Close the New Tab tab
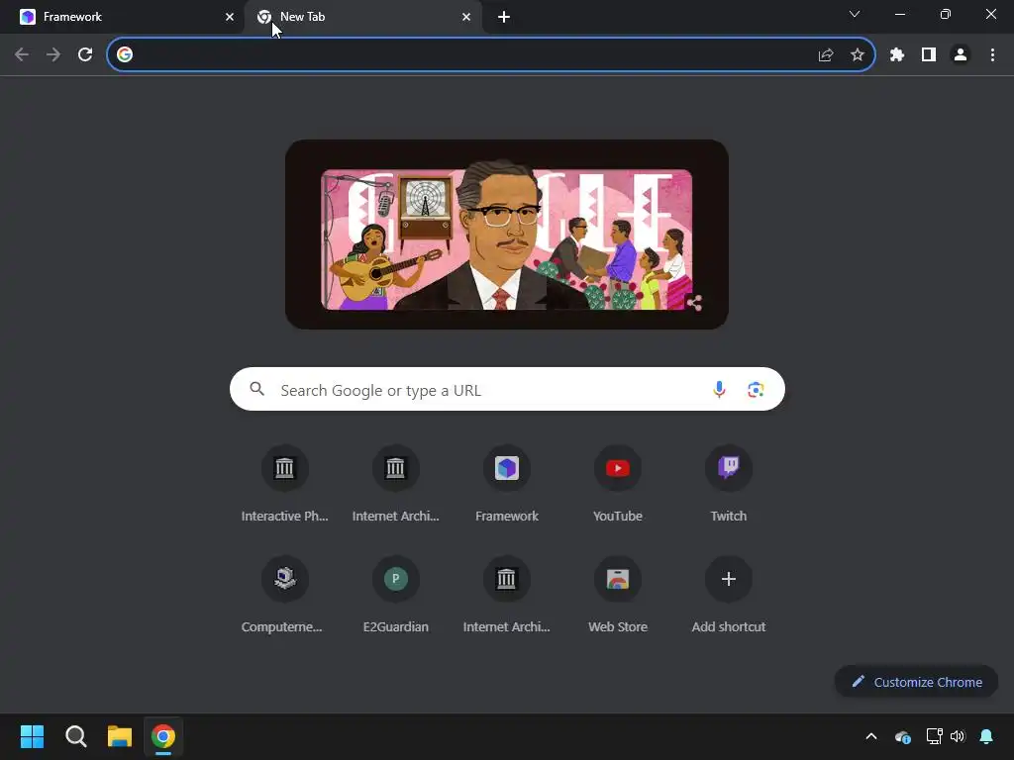Image resolution: width=1014 pixels, height=760 pixels. pyautogui.click(x=466, y=17)
